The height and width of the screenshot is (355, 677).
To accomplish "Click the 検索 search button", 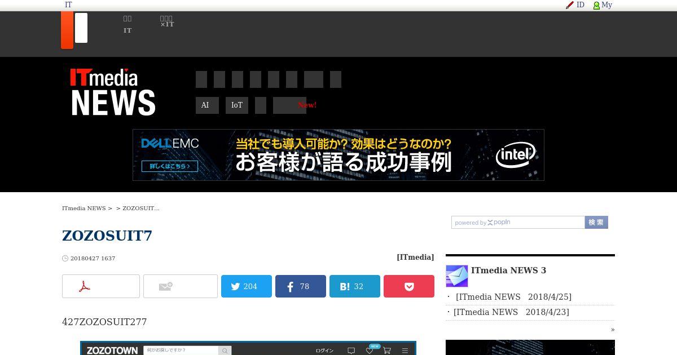I will click(x=596, y=223).
